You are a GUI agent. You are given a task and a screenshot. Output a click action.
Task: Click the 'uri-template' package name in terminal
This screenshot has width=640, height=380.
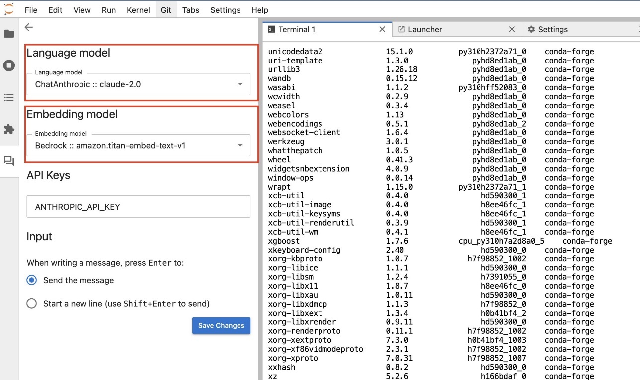pyautogui.click(x=295, y=61)
